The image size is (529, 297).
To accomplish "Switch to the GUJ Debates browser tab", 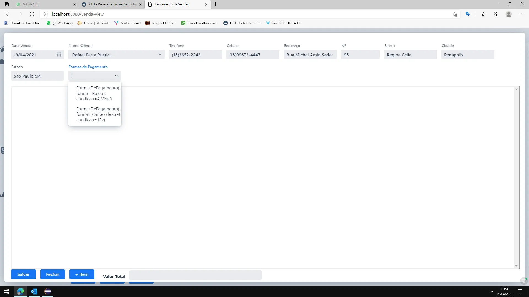I will point(112,4).
